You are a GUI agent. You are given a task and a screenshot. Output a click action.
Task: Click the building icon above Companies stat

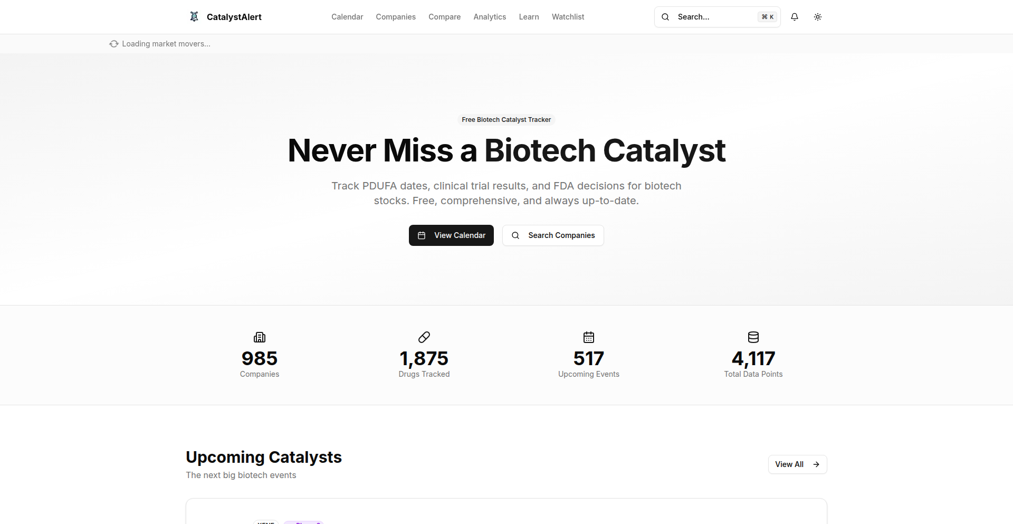[259, 337]
